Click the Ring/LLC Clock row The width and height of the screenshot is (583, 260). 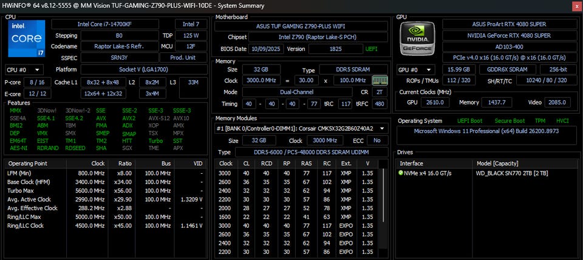point(106,226)
